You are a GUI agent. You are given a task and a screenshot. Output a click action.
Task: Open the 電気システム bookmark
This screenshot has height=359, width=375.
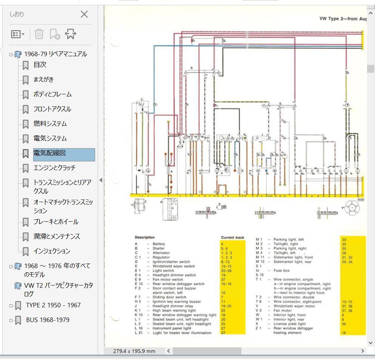point(50,138)
